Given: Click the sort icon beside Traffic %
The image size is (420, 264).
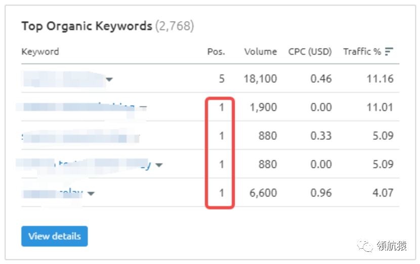Looking at the screenshot, I should coord(389,52).
